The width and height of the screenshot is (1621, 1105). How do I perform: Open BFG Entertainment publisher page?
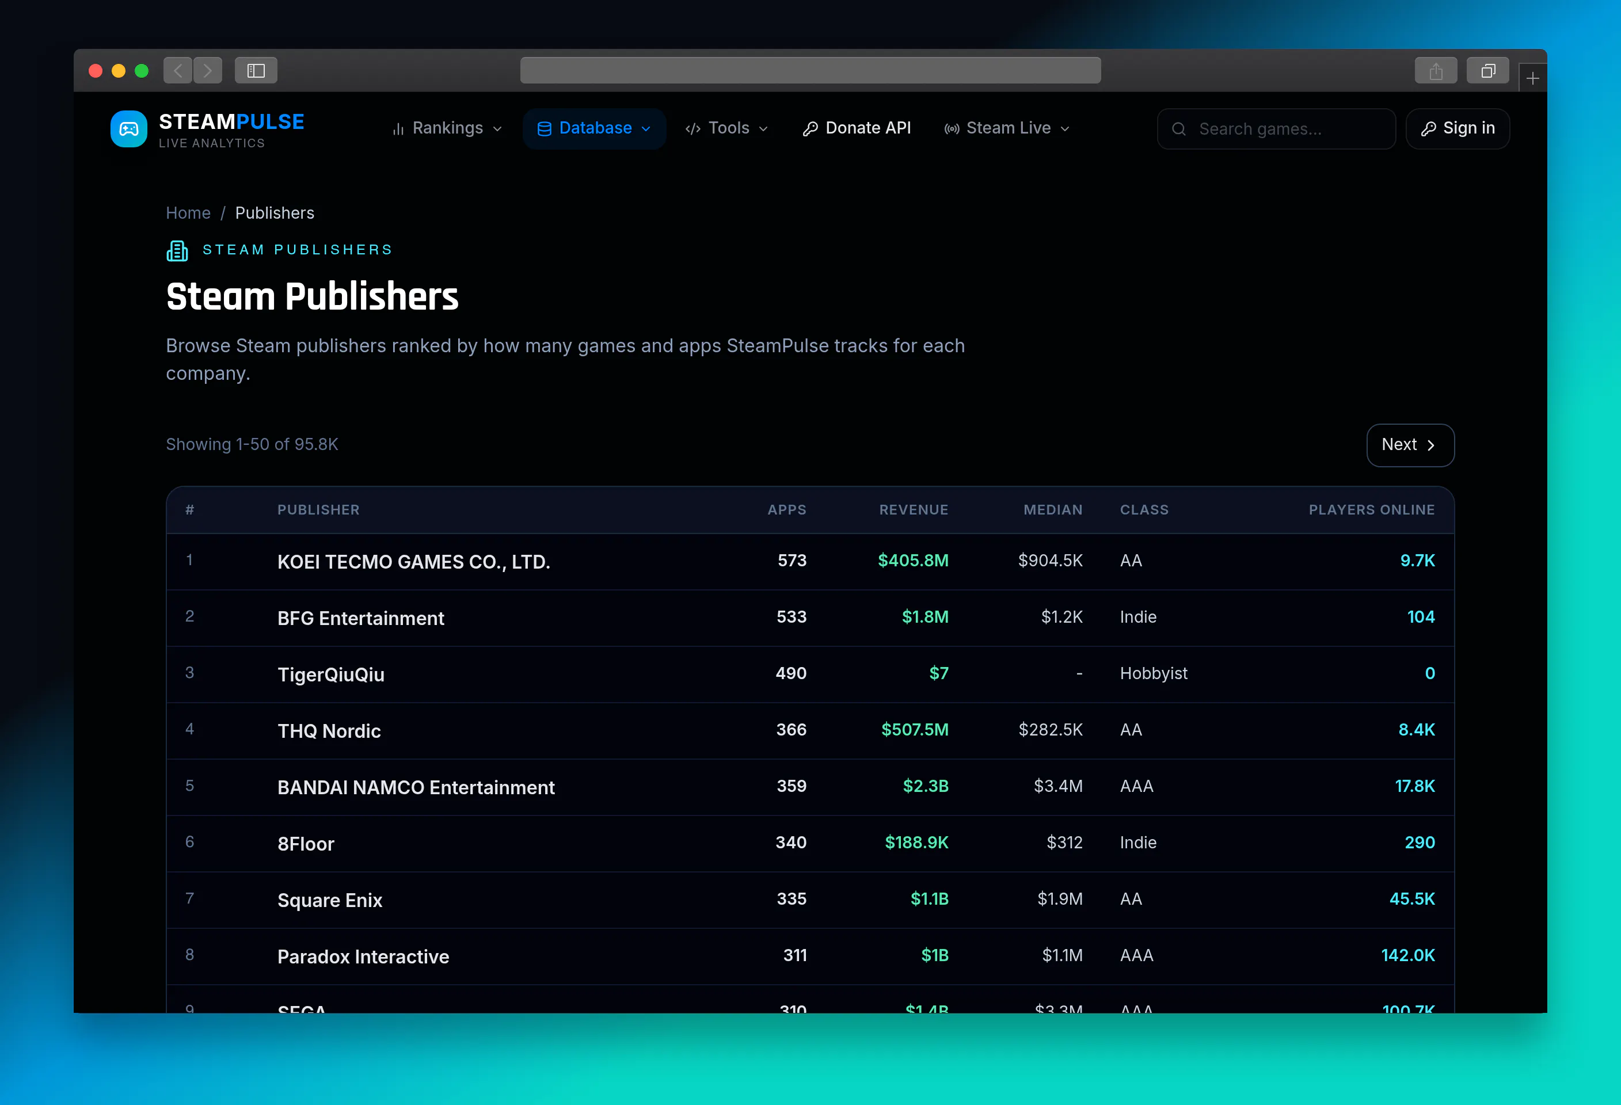coord(360,618)
